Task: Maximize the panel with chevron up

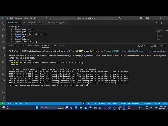Action: click(x=162, y=46)
